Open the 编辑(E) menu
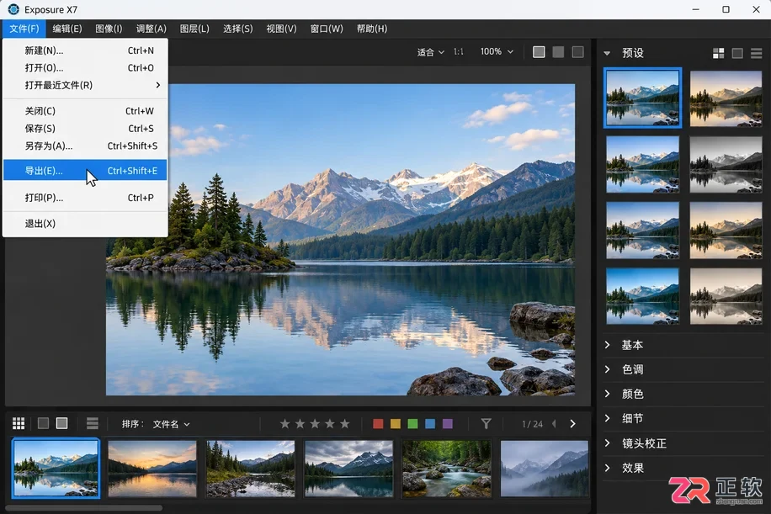 [x=67, y=29]
